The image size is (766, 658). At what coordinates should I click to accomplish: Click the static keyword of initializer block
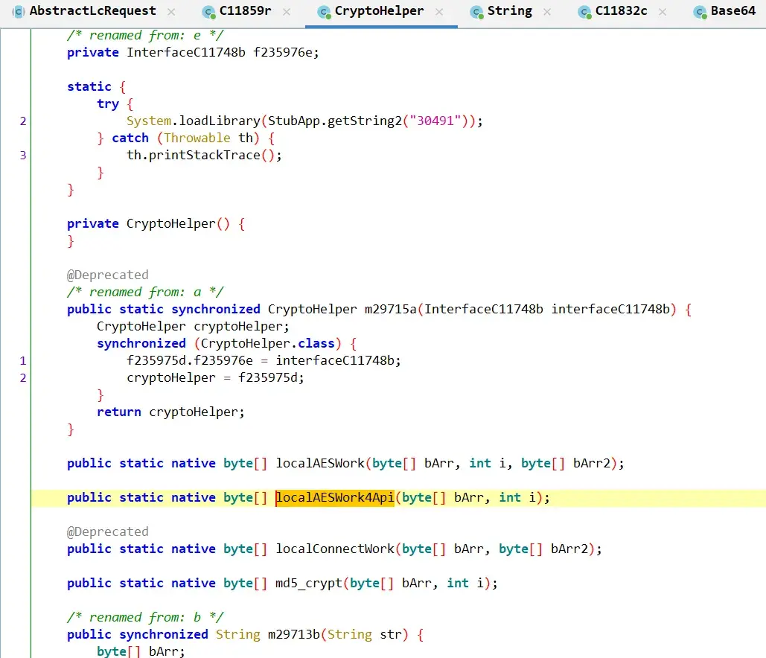(x=89, y=87)
